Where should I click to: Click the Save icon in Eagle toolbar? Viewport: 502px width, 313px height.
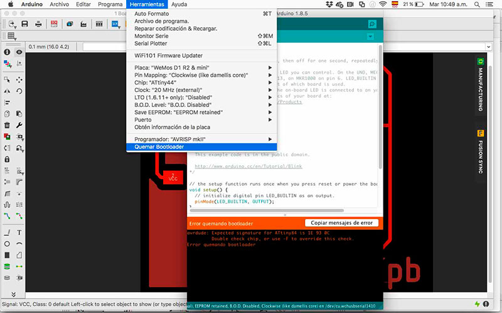(x=24, y=24)
